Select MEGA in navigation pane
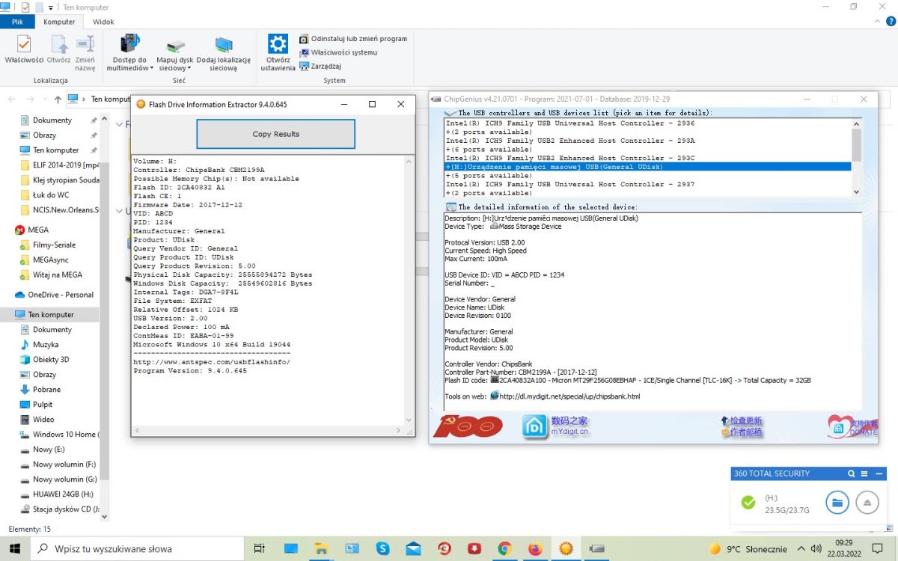The image size is (898, 561). [x=32, y=230]
